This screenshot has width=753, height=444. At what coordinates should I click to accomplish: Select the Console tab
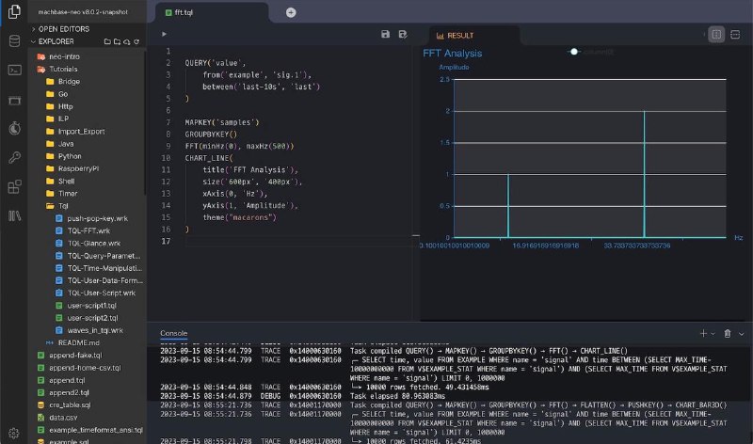point(174,333)
